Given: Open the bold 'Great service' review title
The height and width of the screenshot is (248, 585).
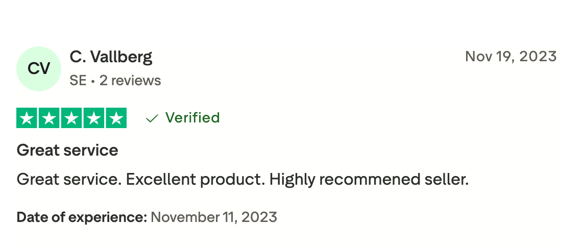Looking at the screenshot, I should tap(67, 150).
